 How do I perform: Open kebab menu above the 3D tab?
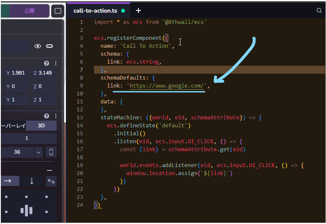point(56,116)
